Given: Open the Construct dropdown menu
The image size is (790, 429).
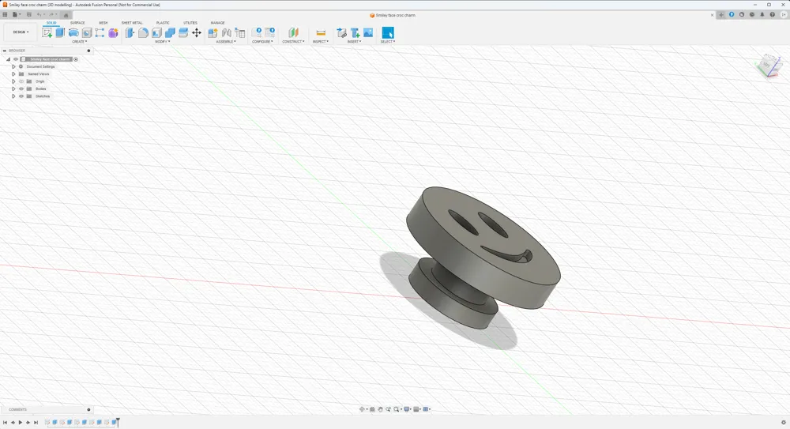Looking at the screenshot, I should 293,41.
